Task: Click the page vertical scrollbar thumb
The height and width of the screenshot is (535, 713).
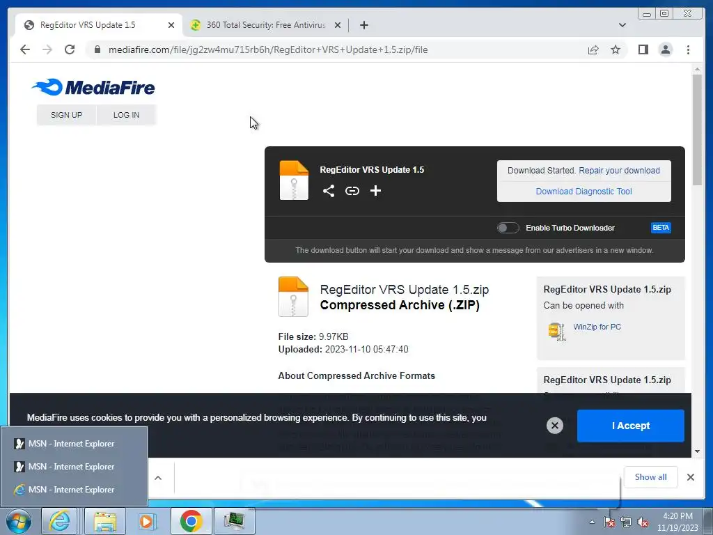Action: tap(697, 130)
